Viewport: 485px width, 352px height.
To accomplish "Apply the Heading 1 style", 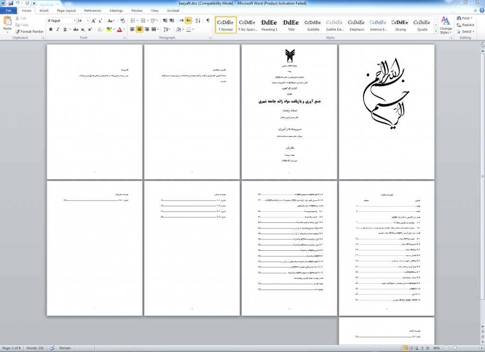I will click(x=269, y=25).
